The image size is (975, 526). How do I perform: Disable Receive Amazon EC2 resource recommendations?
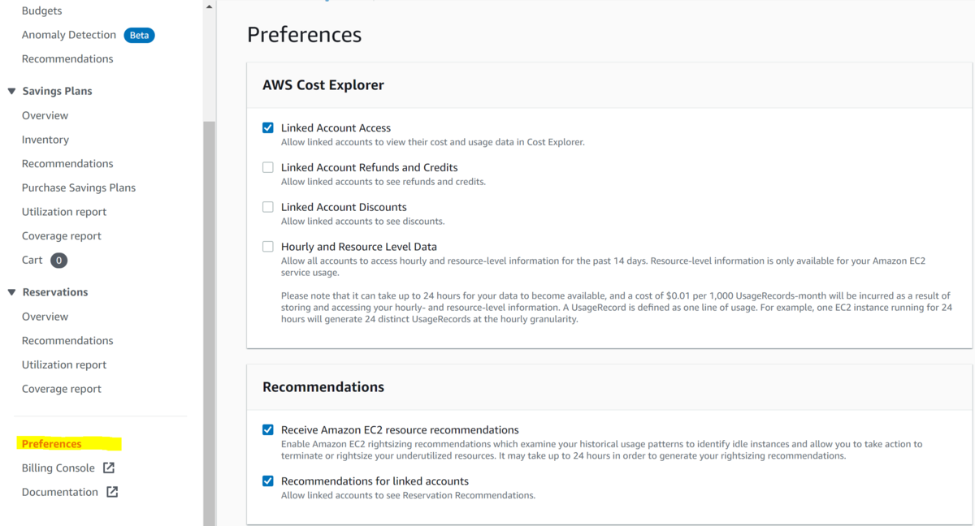[268, 429]
